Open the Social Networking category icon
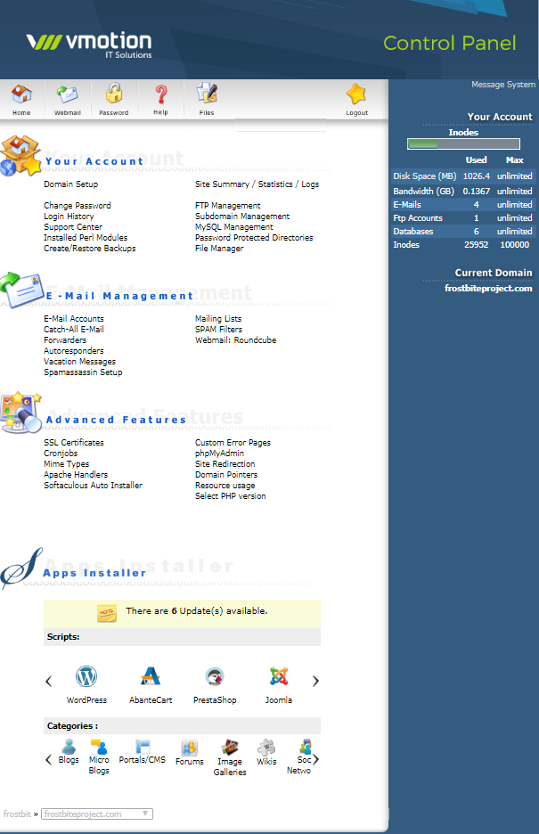Screen dimensions: 539x834 (x=305, y=747)
